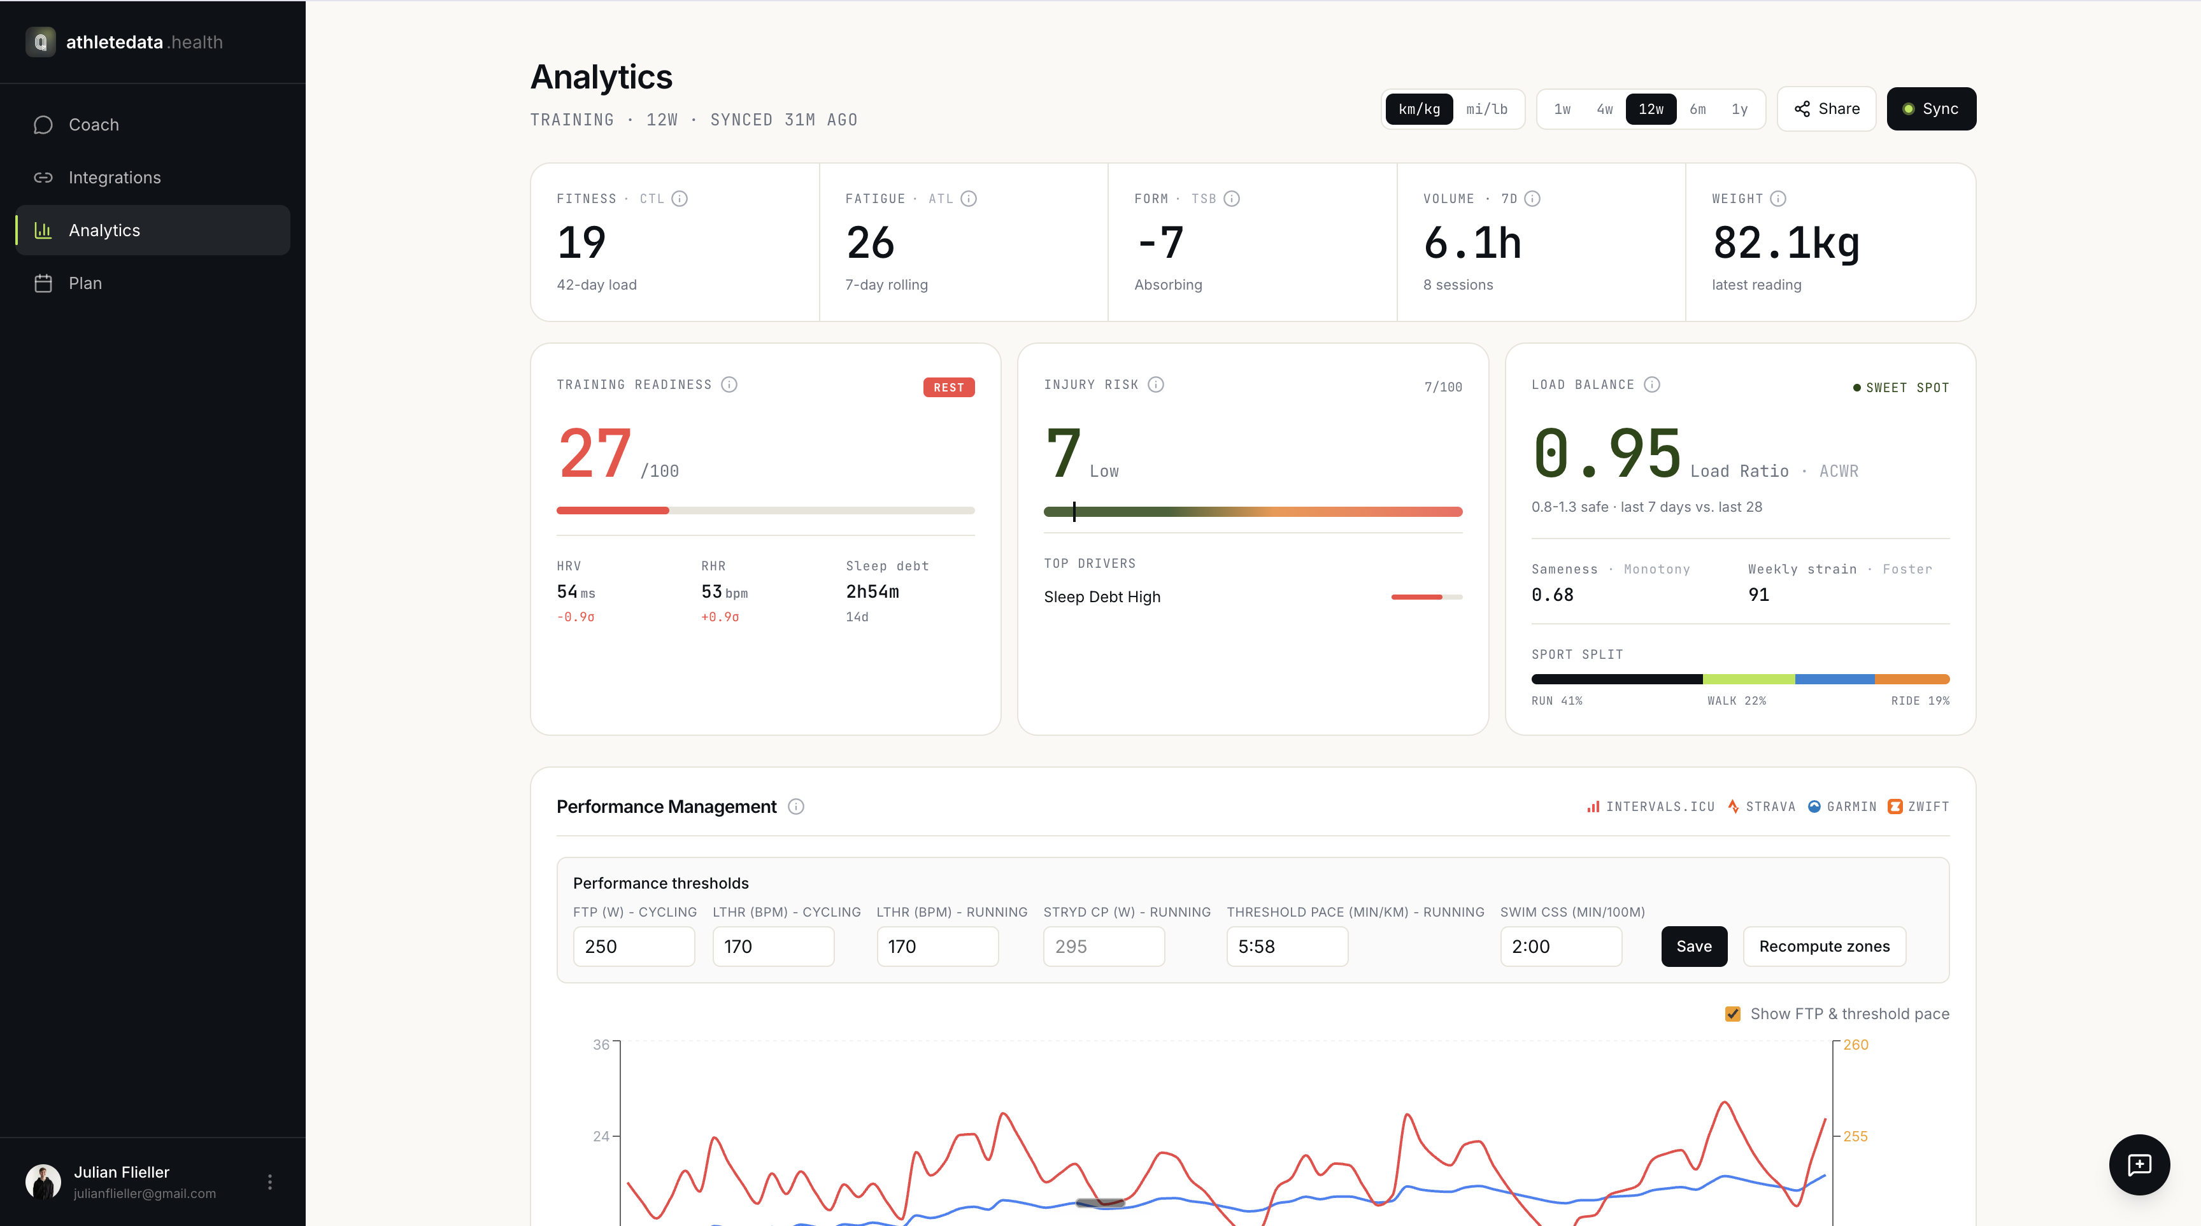Open Analytics in sidebar
The width and height of the screenshot is (2201, 1226).
point(153,230)
